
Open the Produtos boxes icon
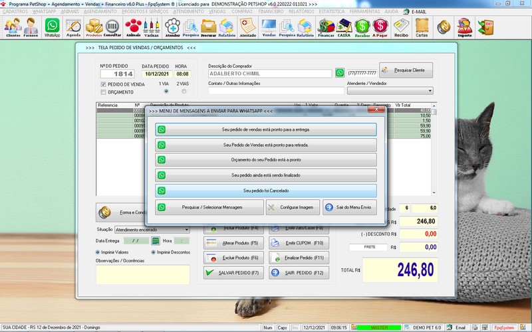pyautogui.click(x=94, y=27)
